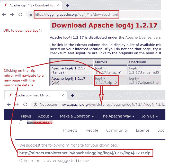Screen dimensions: 169x163
Task: Close the Apache log4j 1.2 tab
Action: coord(58,5)
